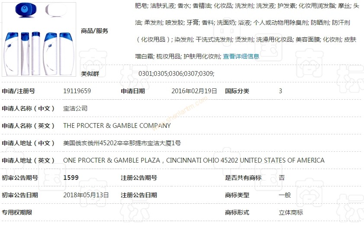Click the 申请人名称（英文） label

(28, 126)
